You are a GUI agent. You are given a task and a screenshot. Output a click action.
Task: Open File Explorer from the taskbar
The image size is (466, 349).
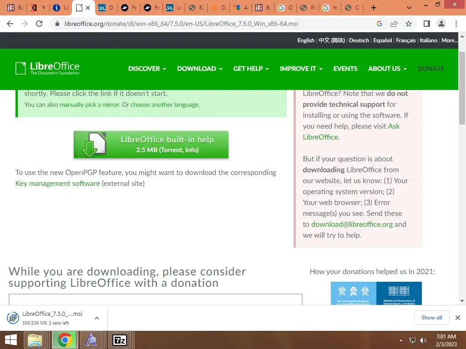35,340
